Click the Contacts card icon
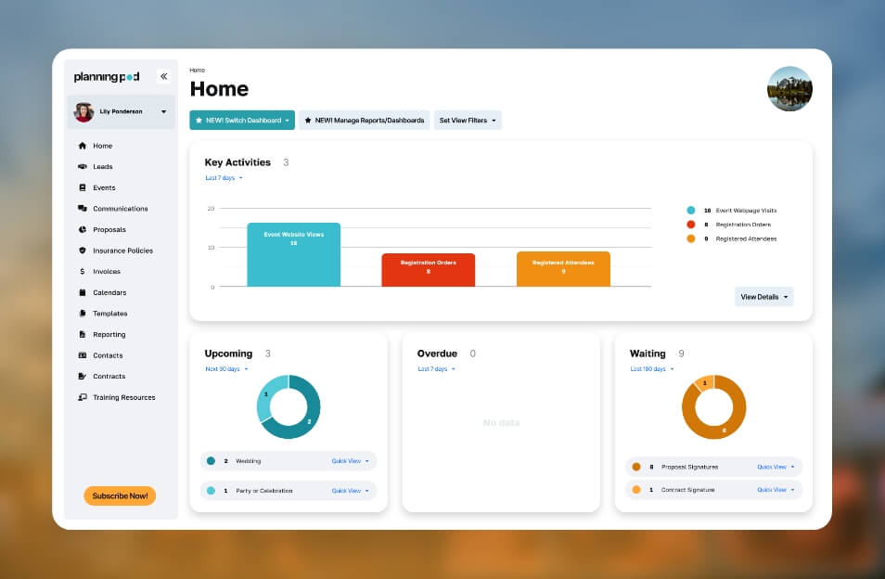Screen dimensions: 885x579 pos(83,355)
